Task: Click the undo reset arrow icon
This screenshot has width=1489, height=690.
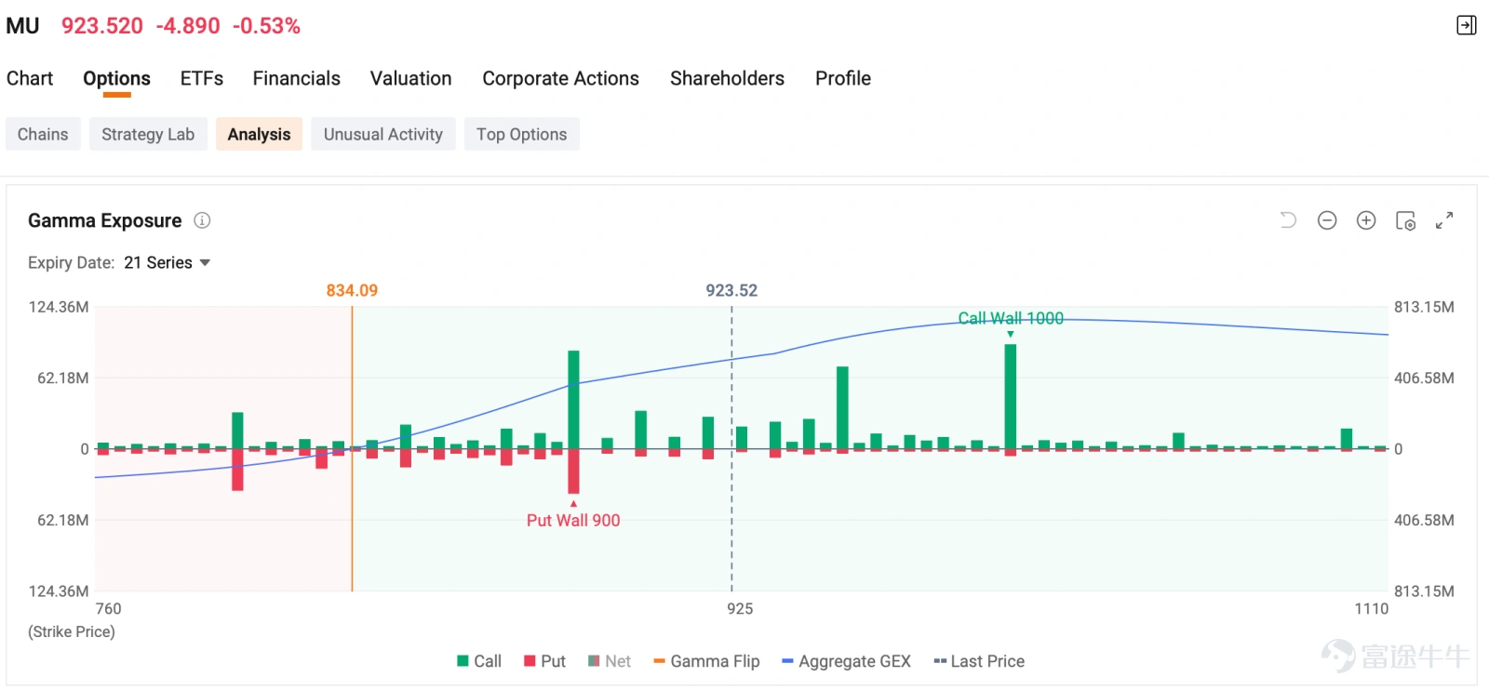Action: pyautogui.click(x=1288, y=220)
